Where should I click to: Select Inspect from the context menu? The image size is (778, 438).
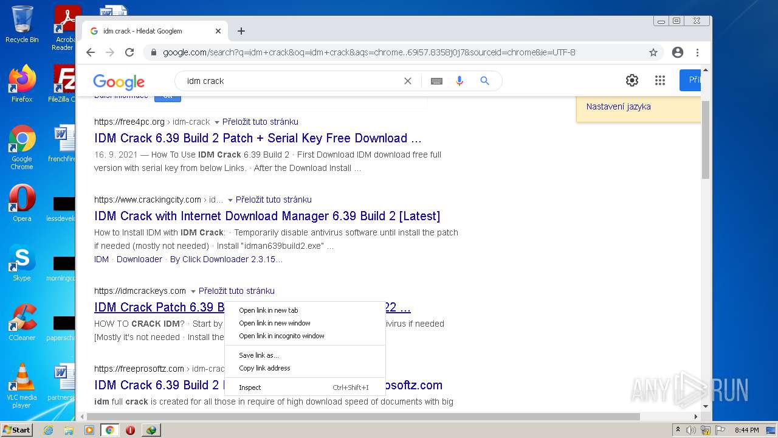(x=305, y=388)
